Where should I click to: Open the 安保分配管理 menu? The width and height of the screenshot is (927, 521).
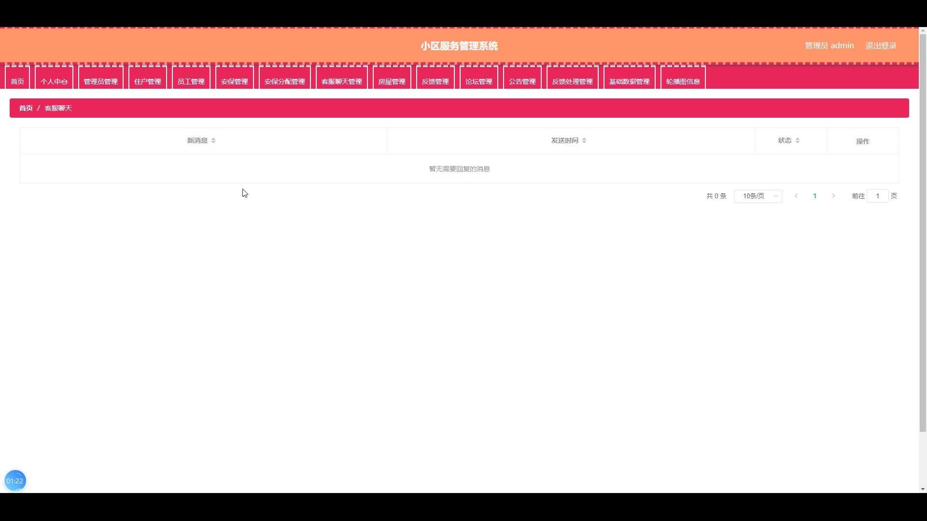pyautogui.click(x=284, y=81)
